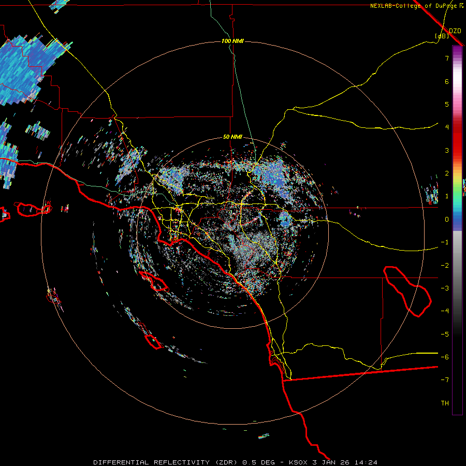
Task: Click the "2" value on the dB scale
Action: [x=447, y=173]
